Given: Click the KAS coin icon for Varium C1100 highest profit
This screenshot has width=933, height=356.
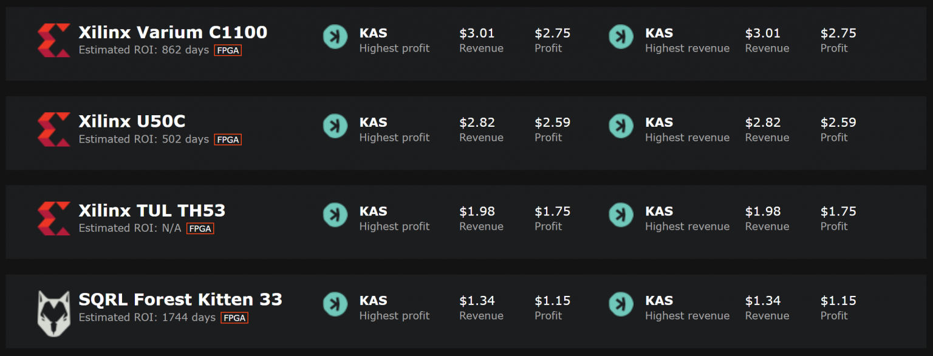Looking at the screenshot, I should 335,36.
